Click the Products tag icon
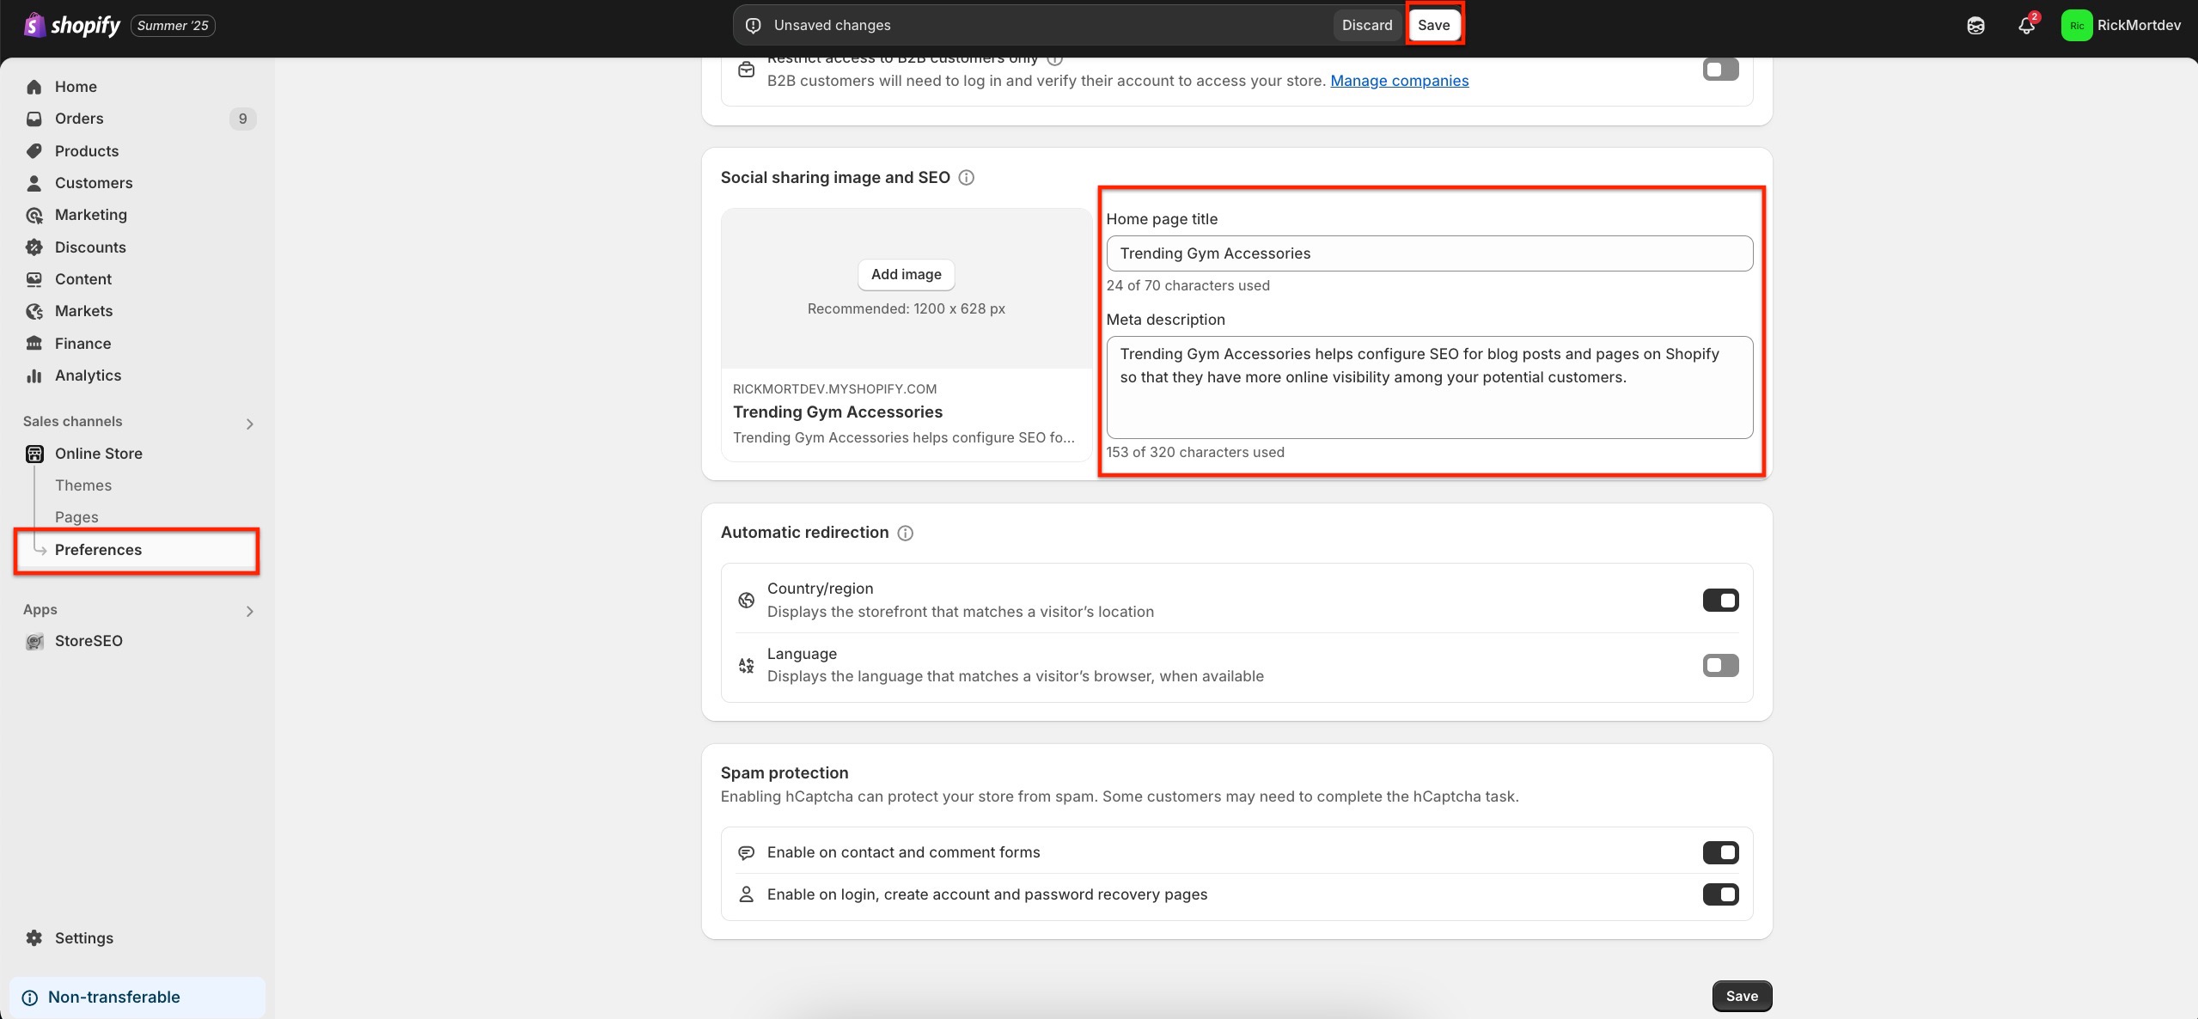2198x1019 pixels. point(34,151)
